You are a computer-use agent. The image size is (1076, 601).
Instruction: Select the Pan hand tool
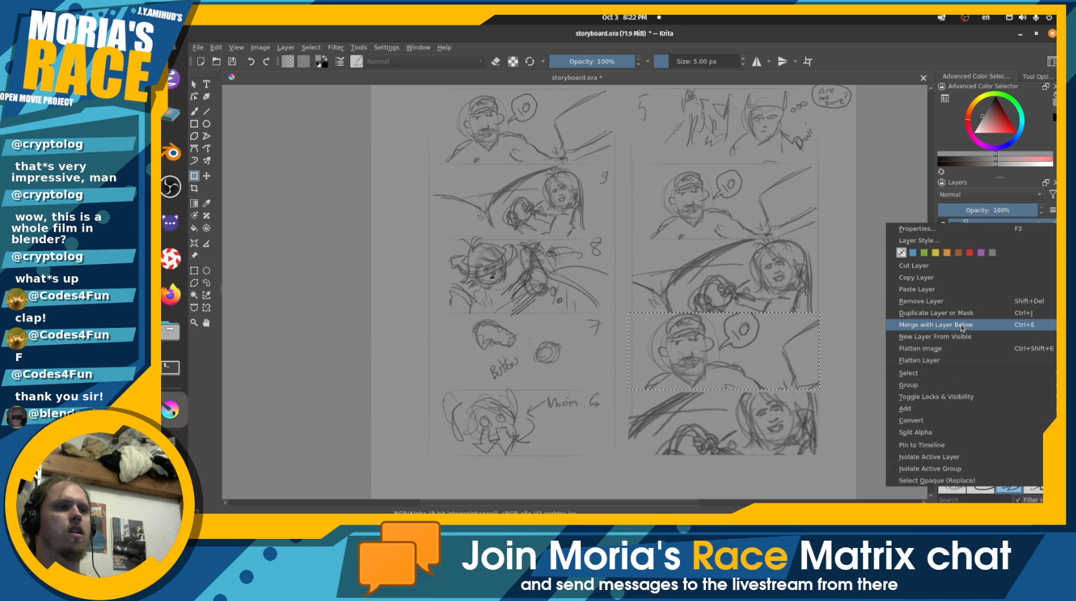click(206, 322)
